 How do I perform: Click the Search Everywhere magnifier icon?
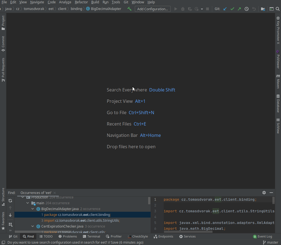pyautogui.click(x=278, y=9)
